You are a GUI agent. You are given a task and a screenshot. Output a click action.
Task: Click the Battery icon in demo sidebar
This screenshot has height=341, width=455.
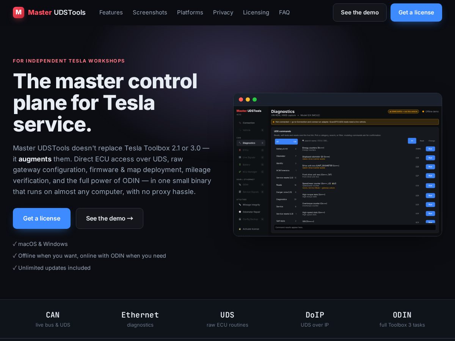coord(240,164)
